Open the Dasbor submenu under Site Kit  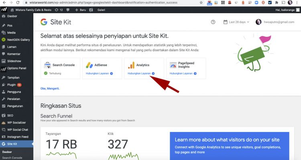(x=7, y=152)
